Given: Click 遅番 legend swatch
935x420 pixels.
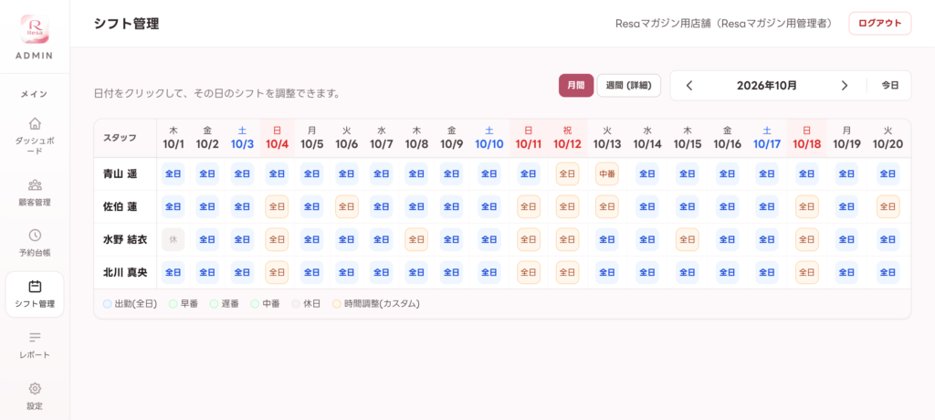Looking at the screenshot, I should pos(214,304).
